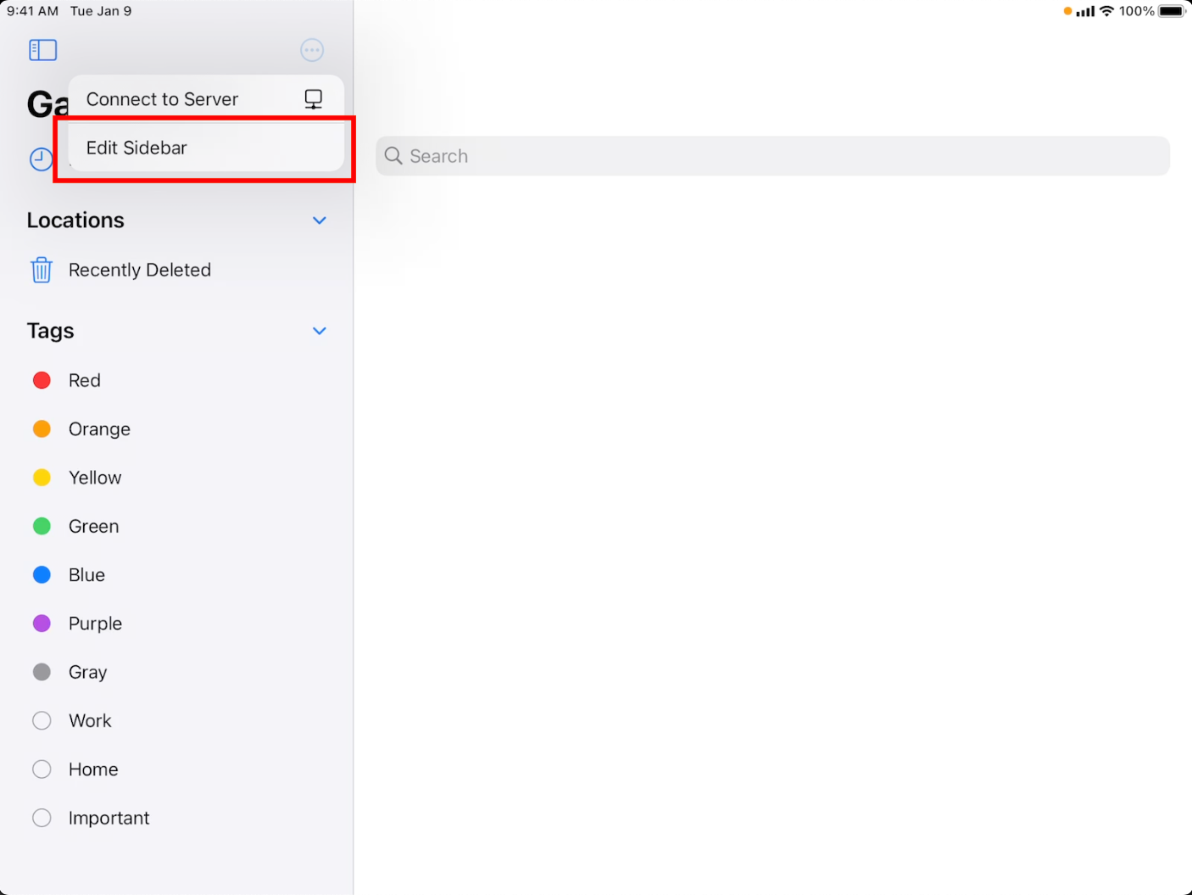Select the Home tag circle

pos(42,769)
